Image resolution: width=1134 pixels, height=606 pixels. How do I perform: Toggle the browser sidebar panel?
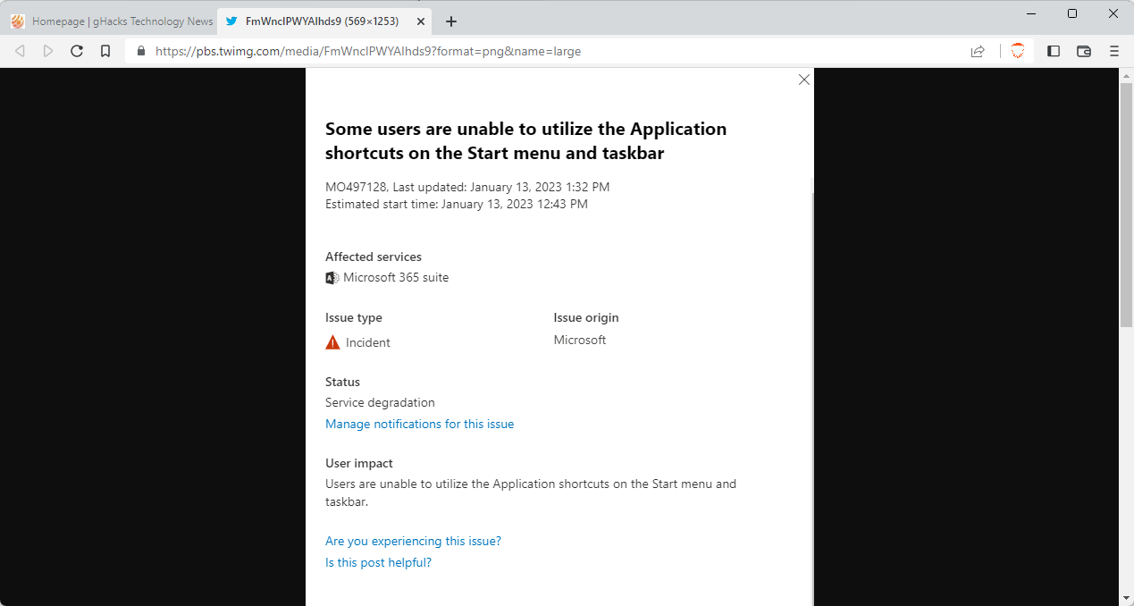1054,52
